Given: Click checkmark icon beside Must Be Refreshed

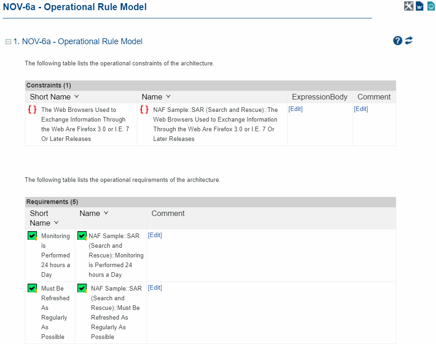Looking at the screenshot, I should tap(32, 289).
